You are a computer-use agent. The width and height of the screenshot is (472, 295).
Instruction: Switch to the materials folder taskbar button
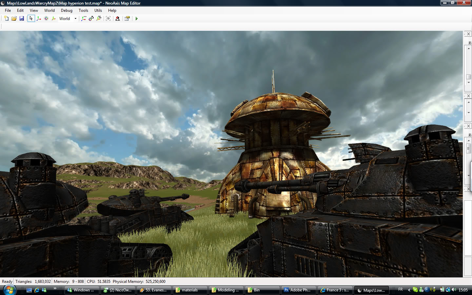[x=189, y=290]
